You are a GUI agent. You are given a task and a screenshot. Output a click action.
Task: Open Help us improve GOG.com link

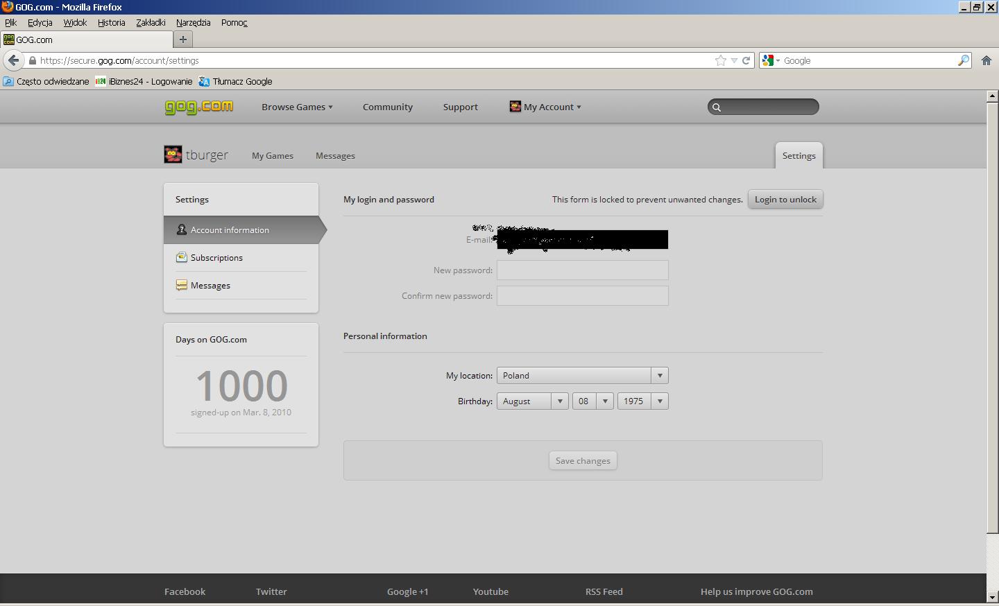tap(756, 591)
